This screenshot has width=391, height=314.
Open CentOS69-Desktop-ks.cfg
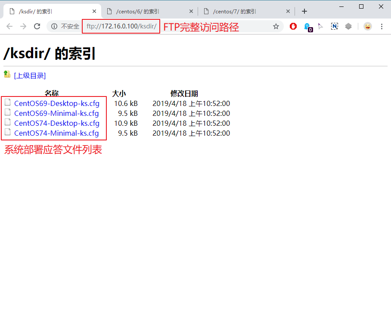tap(56, 103)
